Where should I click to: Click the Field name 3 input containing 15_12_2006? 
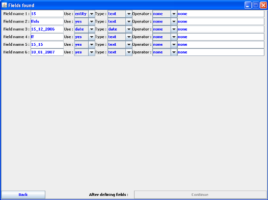tap(47, 29)
